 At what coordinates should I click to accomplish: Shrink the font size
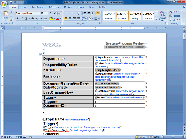55,13
